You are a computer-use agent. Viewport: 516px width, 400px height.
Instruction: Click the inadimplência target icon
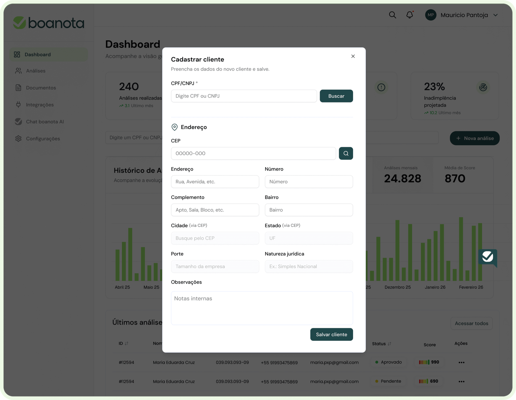click(483, 87)
